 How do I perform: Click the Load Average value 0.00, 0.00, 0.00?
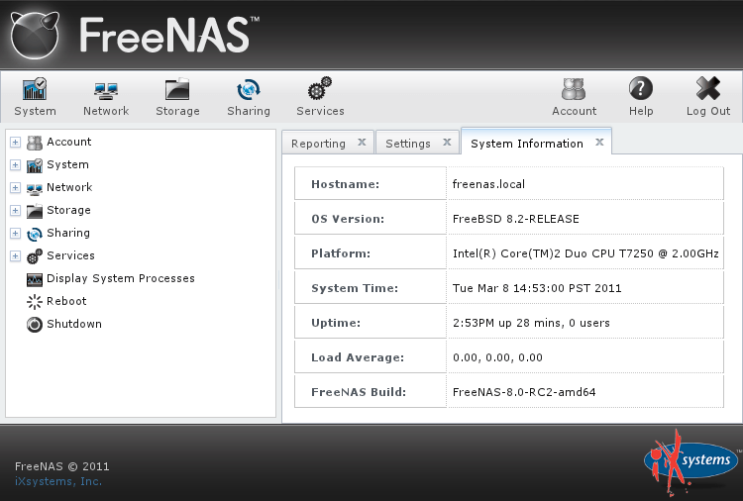(497, 357)
